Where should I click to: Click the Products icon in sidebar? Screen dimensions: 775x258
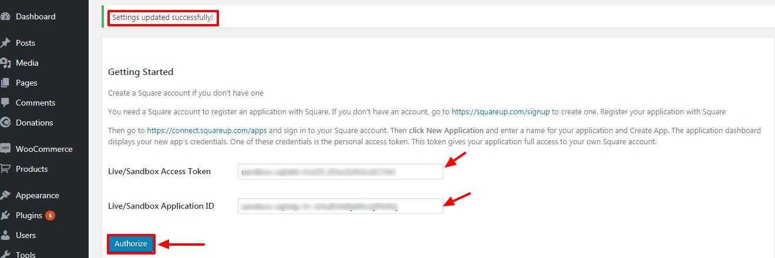tap(5, 169)
